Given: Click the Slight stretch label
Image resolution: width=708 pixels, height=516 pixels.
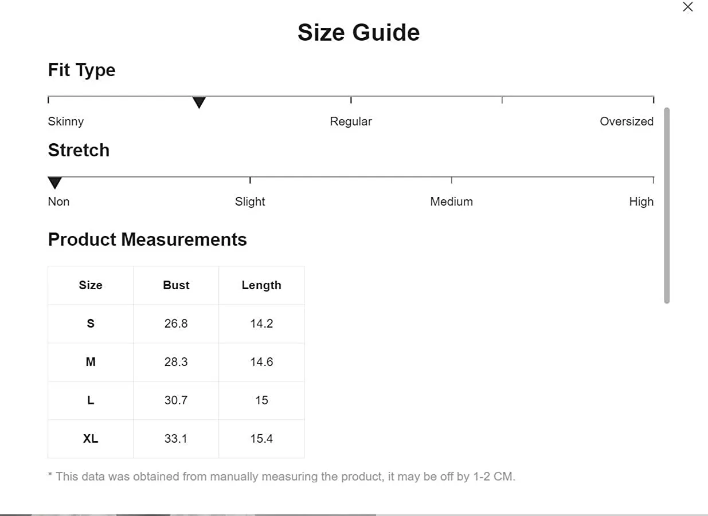Looking at the screenshot, I should point(250,202).
